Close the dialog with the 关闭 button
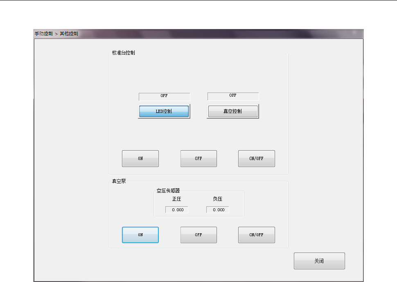 [x=319, y=261]
